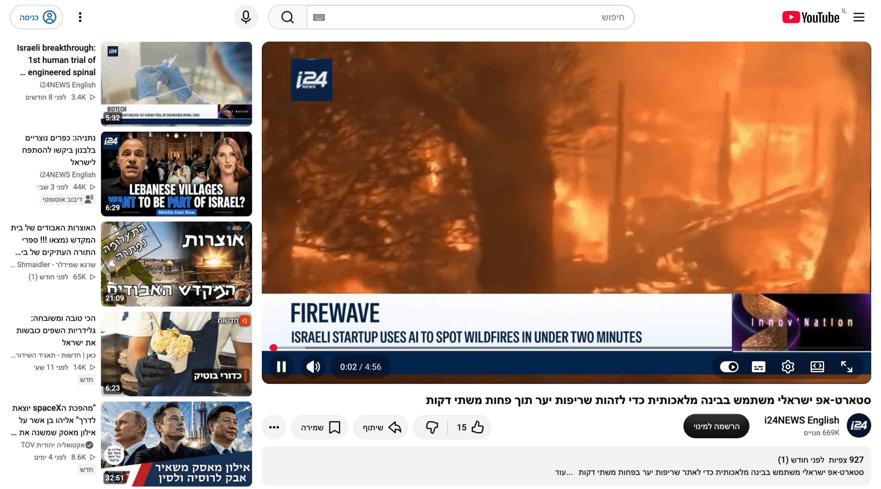The image size is (881, 489).
Task: Dislike the video with thumbs down
Action: tap(432, 427)
